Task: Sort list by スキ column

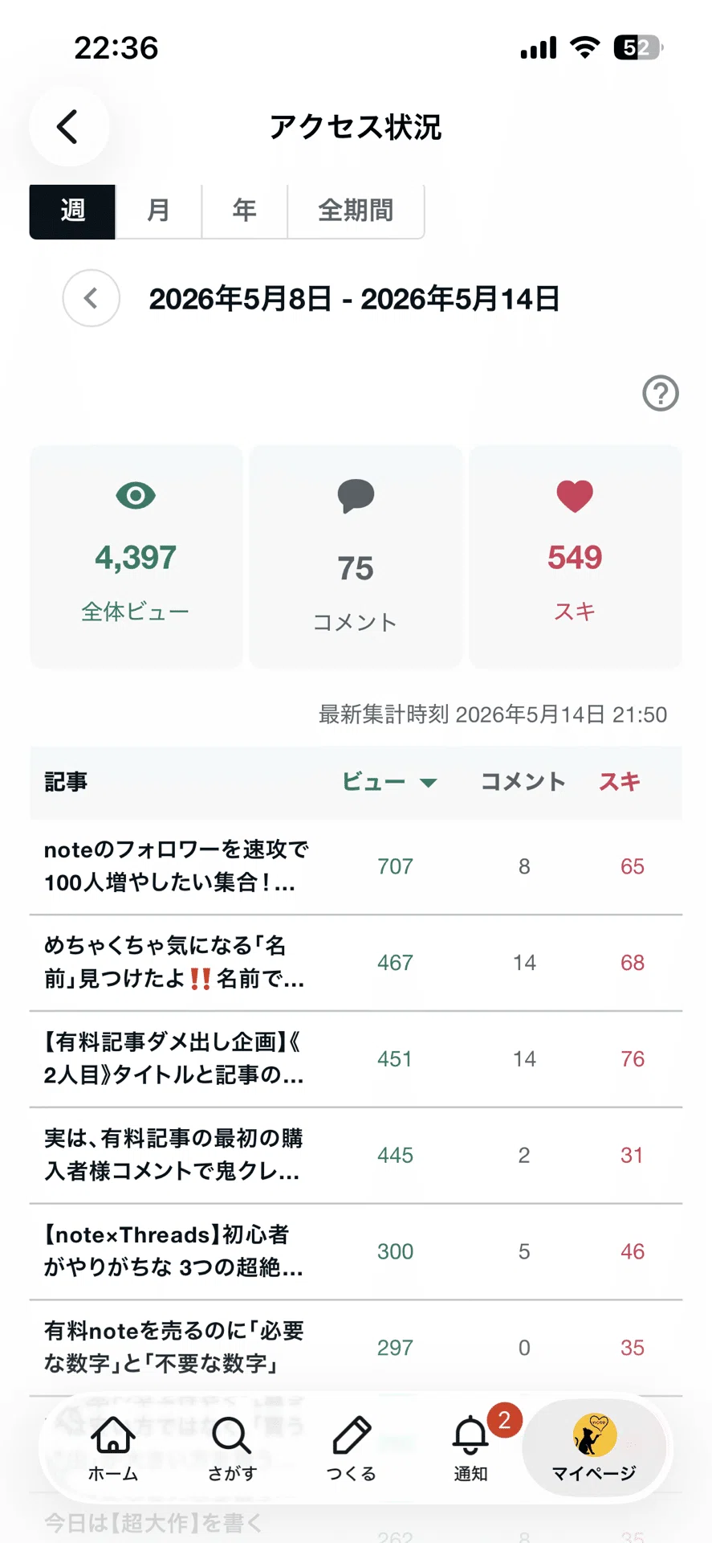Action: point(620,782)
